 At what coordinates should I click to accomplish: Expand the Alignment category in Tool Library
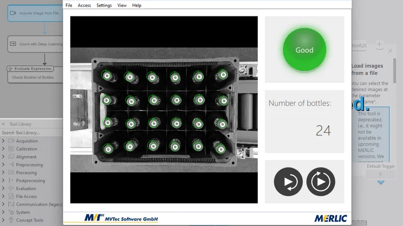tap(3, 157)
